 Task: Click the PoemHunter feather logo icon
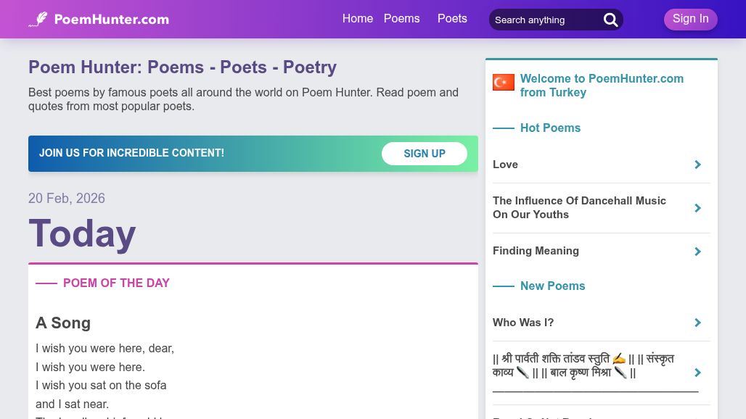(x=38, y=20)
